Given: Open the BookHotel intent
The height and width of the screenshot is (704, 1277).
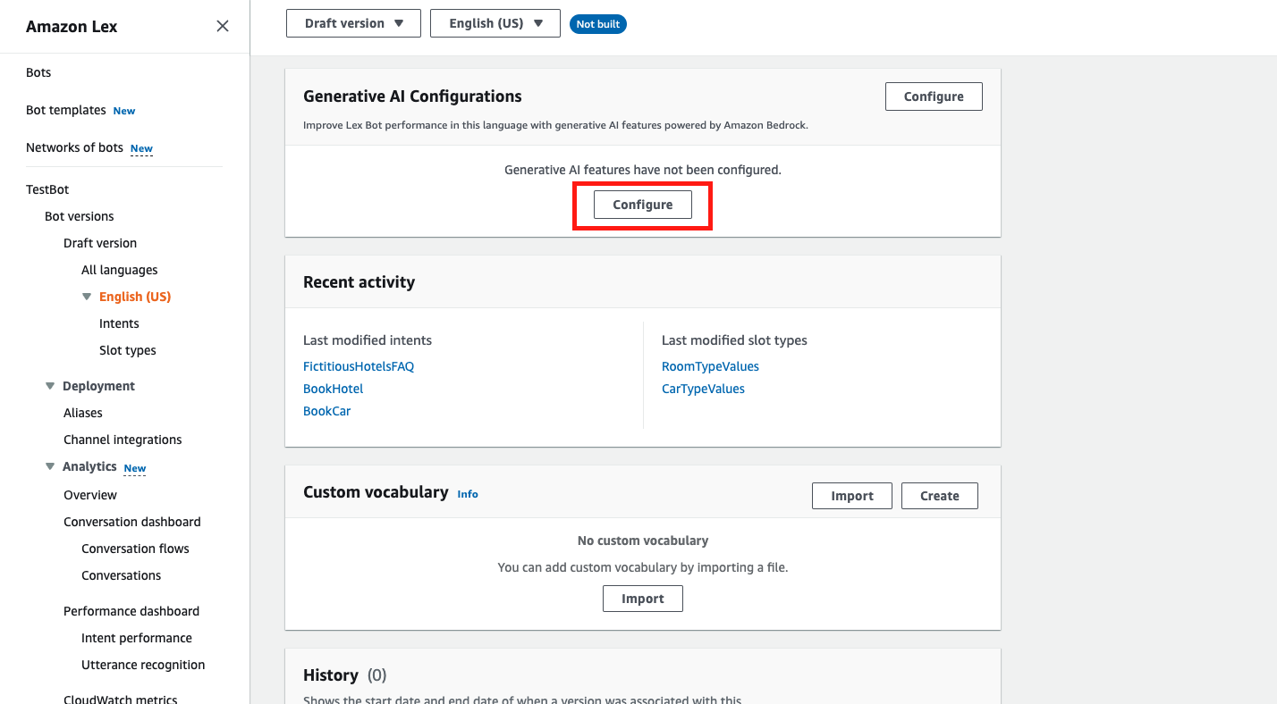Looking at the screenshot, I should click(x=333, y=388).
